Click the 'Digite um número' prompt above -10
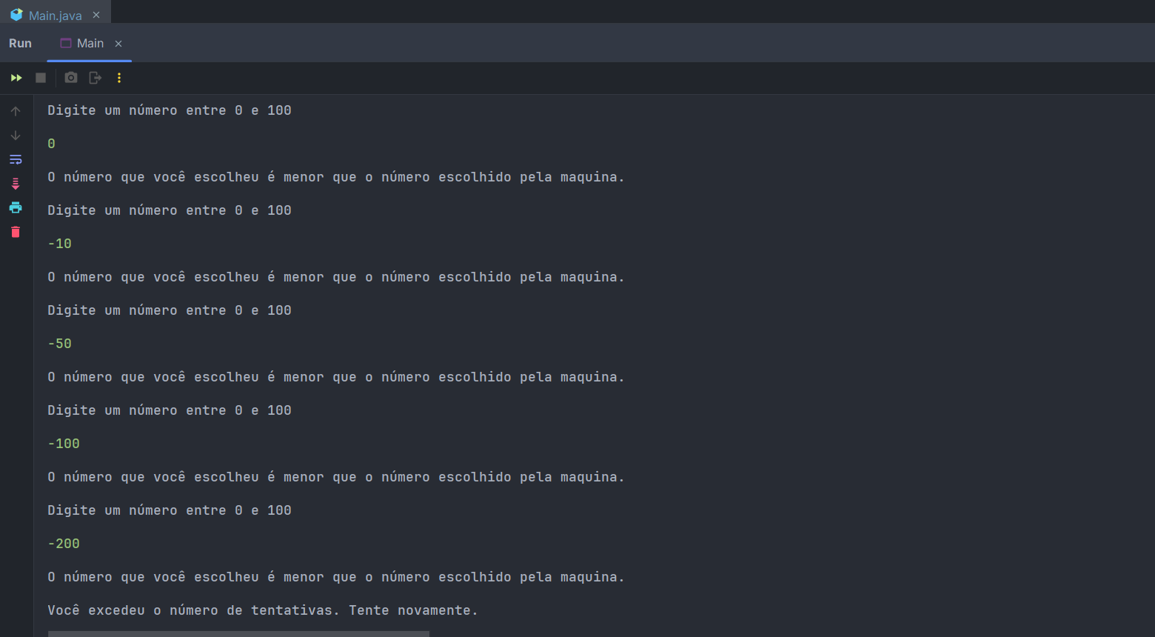 tap(170, 210)
